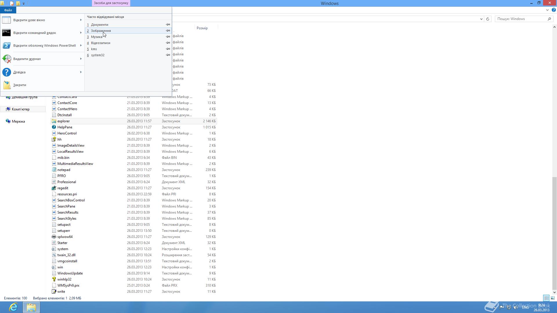This screenshot has width=557, height=313.
Task: Click the ENG language indicator in tray
Action: click(x=525, y=307)
